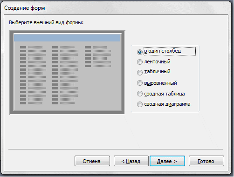This screenshot has width=234, height=177.
Task: Click the 'табличный' label text
Action: coord(157,72)
